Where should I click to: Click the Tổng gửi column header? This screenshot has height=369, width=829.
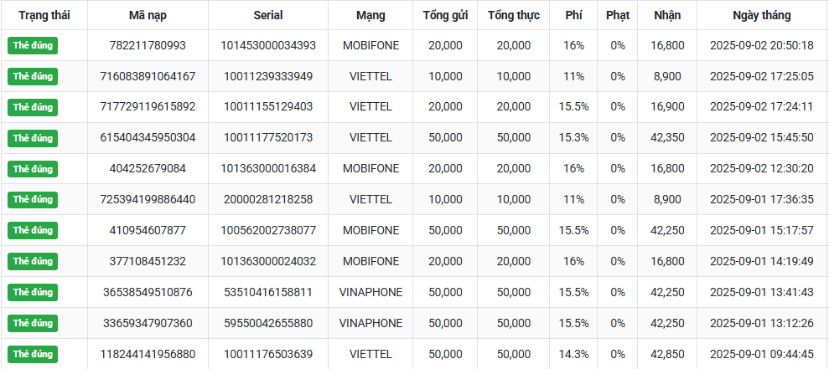click(x=446, y=15)
